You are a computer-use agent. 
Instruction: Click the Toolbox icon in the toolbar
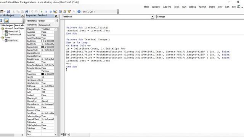pos(74,11)
